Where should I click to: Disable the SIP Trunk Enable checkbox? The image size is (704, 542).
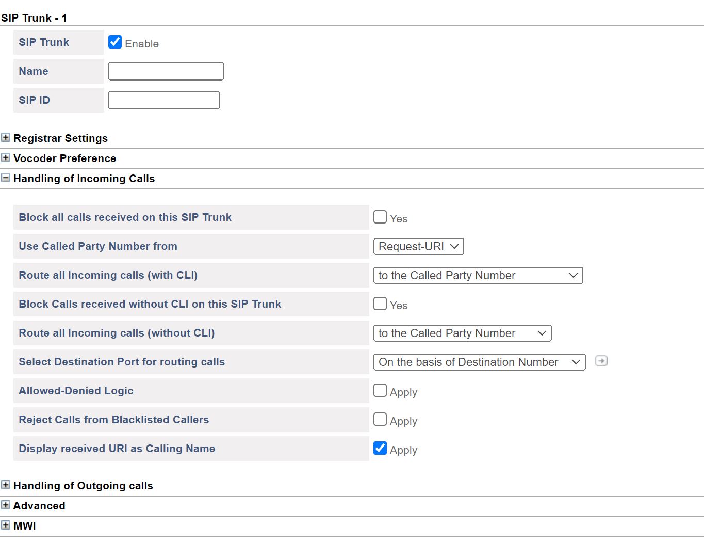coord(114,42)
